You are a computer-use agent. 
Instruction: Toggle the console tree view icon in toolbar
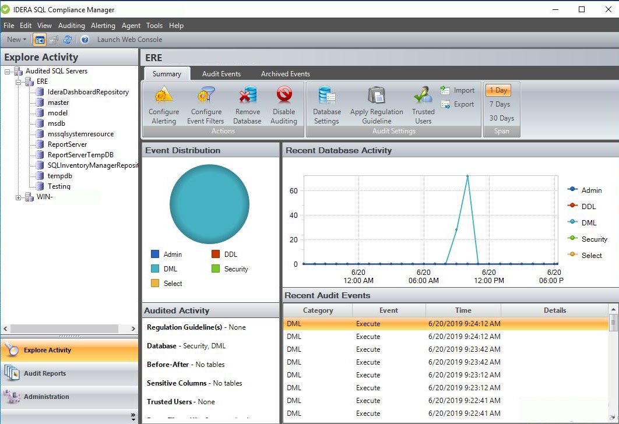pos(40,40)
